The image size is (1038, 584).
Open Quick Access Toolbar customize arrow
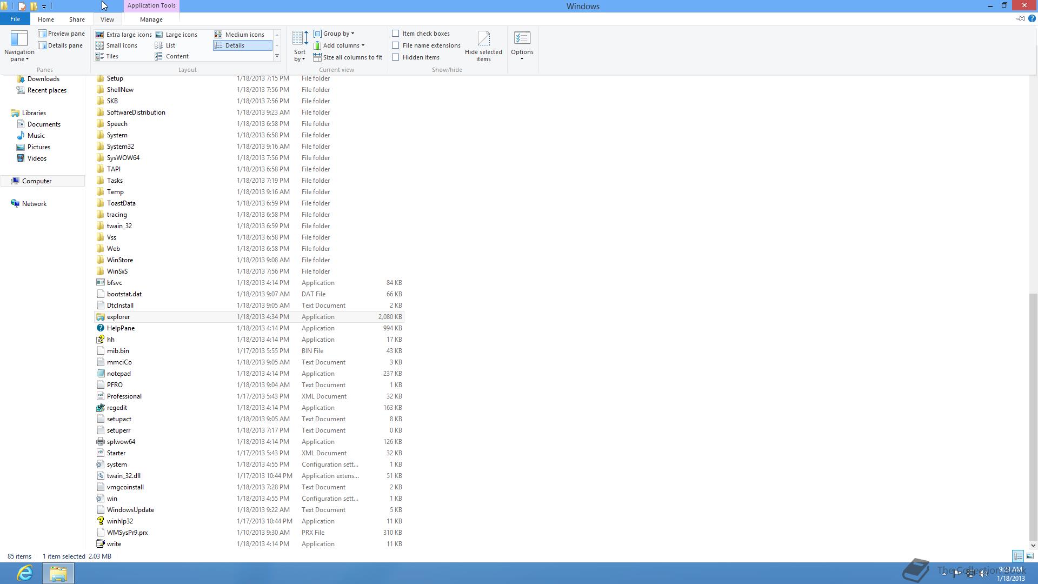click(x=44, y=6)
